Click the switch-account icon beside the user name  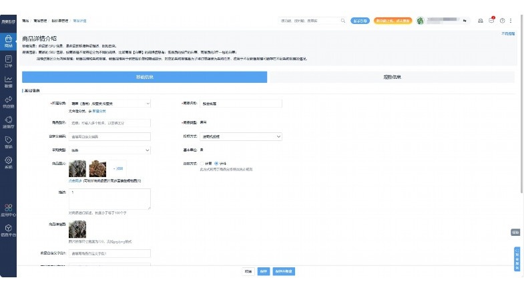coord(465,21)
